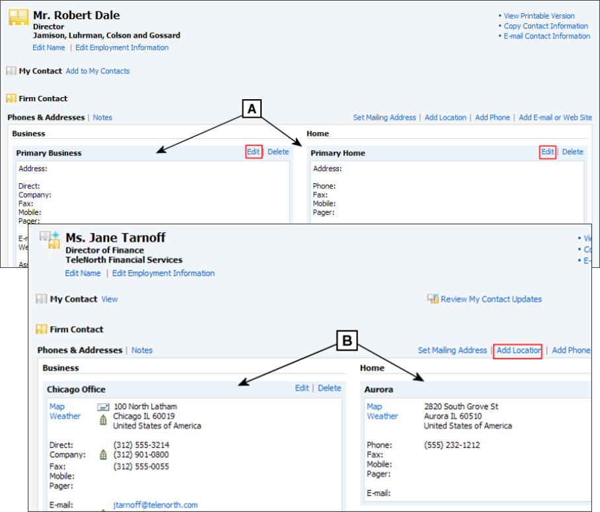Edit the Primary Home location
Image resolution: width=600 pixels, height=512 pixels.
tap(548, 151)
